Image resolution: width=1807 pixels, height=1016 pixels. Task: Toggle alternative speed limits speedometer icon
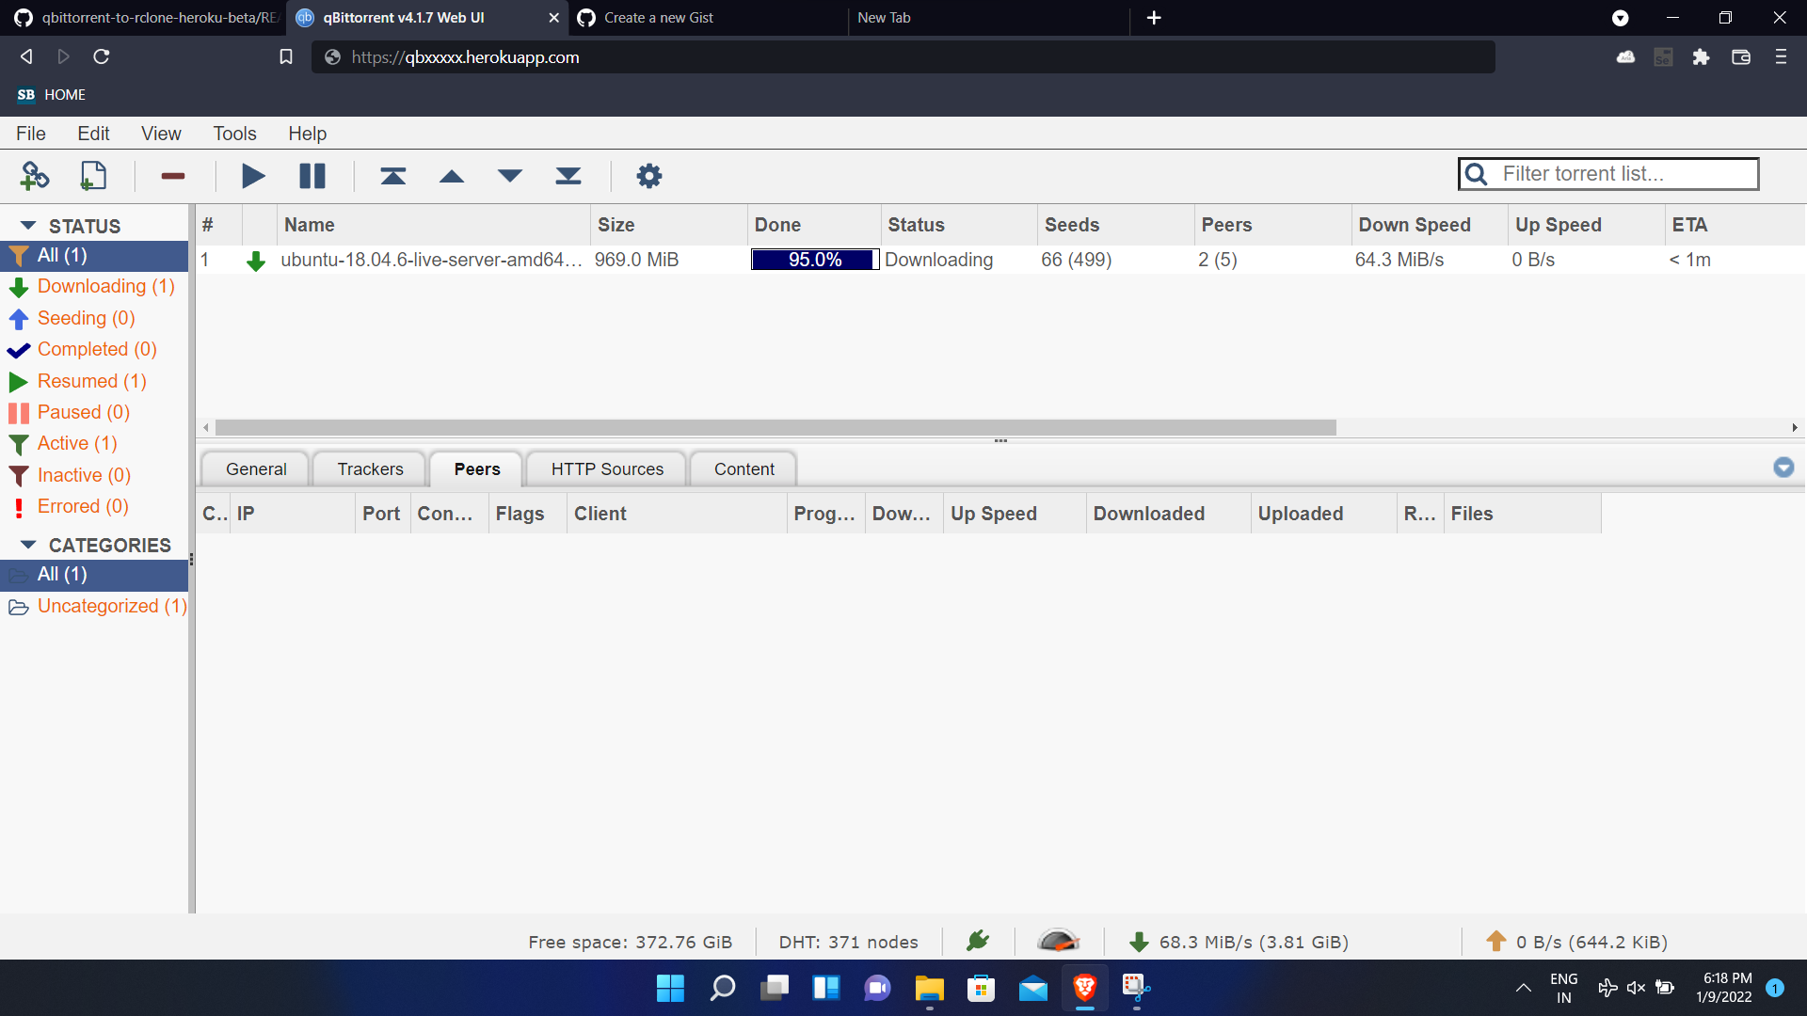(x=1058, y=941)
